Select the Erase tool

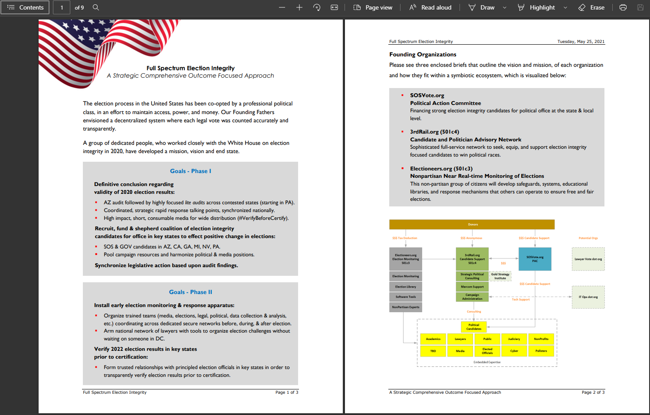(591, 7)
